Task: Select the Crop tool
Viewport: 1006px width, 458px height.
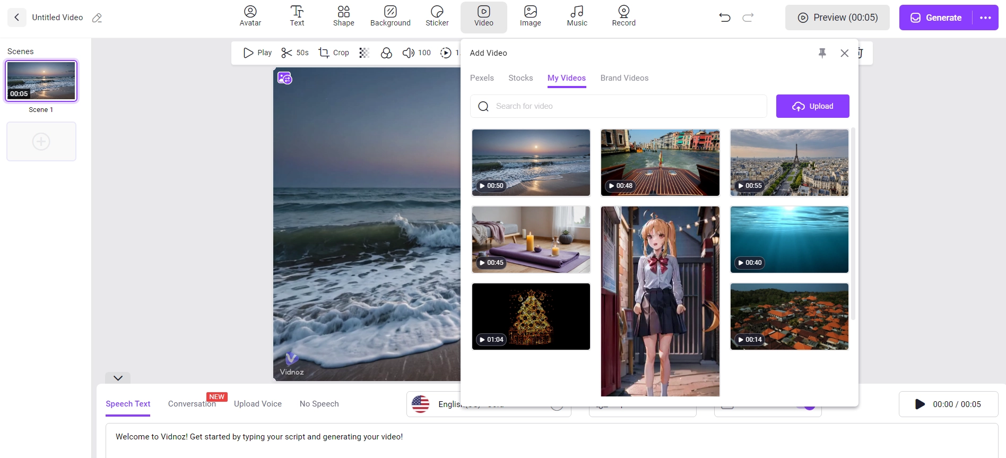Action: coord(334,53)
